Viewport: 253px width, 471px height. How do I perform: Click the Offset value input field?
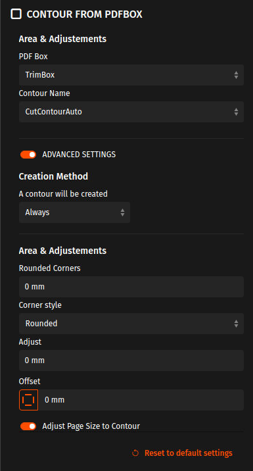pos(141,400)
